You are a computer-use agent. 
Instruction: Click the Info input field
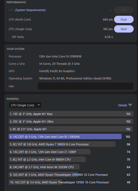[85, 86]
